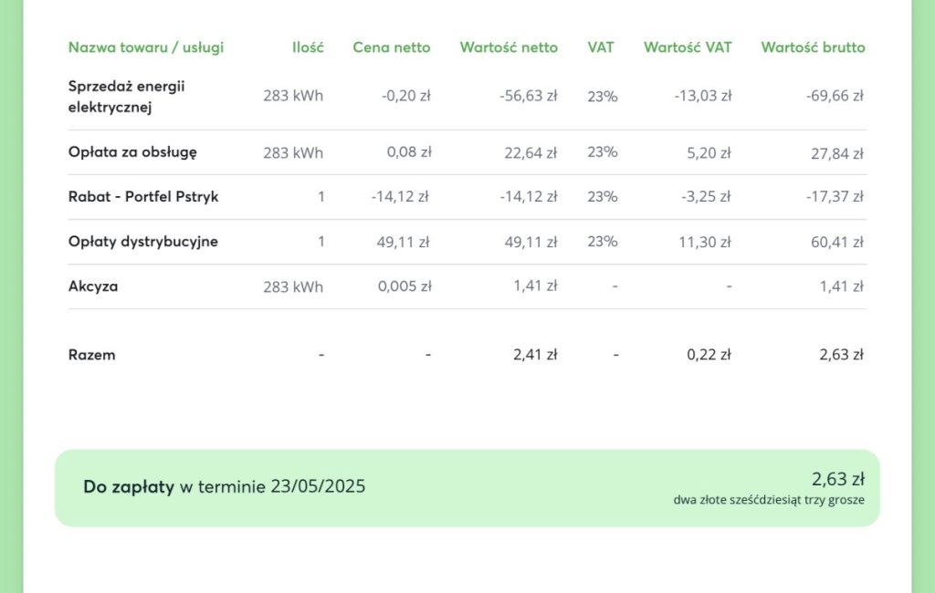Select the "Akcyza" row label
The width and height of the screenshot is (935, 593).
[93, 286]
